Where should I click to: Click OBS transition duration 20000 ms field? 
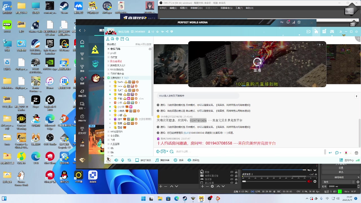pos(342,186)
